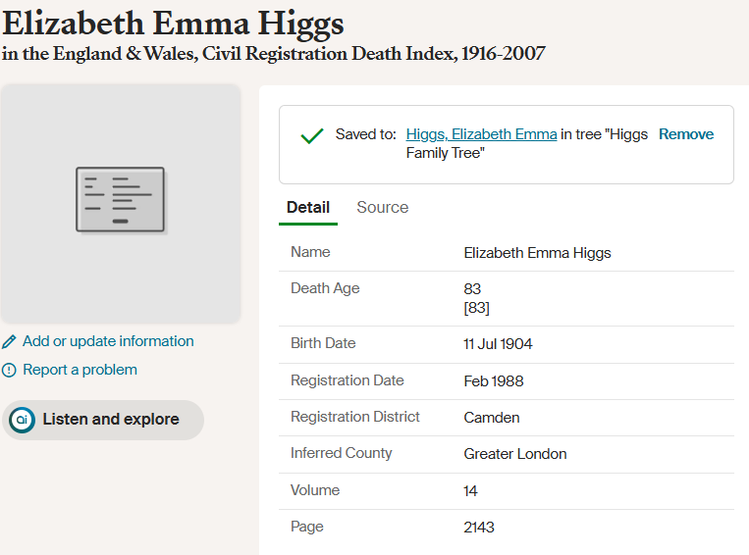Open the Higgs, Elizabeth Emma tree profile link
Viewport: 749px width, 555px height.
[x=481, y=134]
